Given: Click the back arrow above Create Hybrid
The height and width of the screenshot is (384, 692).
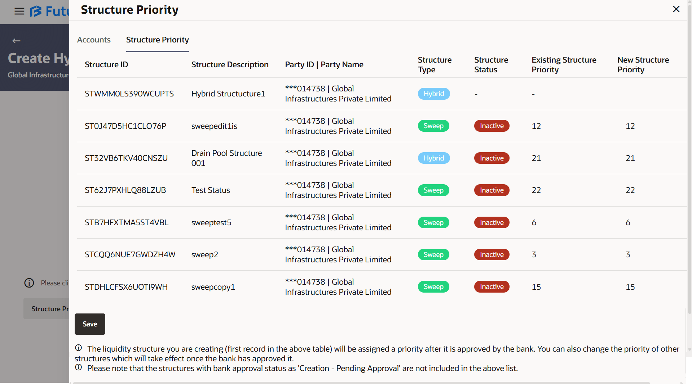Looking at the screenshot, I should [x=16, y=41].
